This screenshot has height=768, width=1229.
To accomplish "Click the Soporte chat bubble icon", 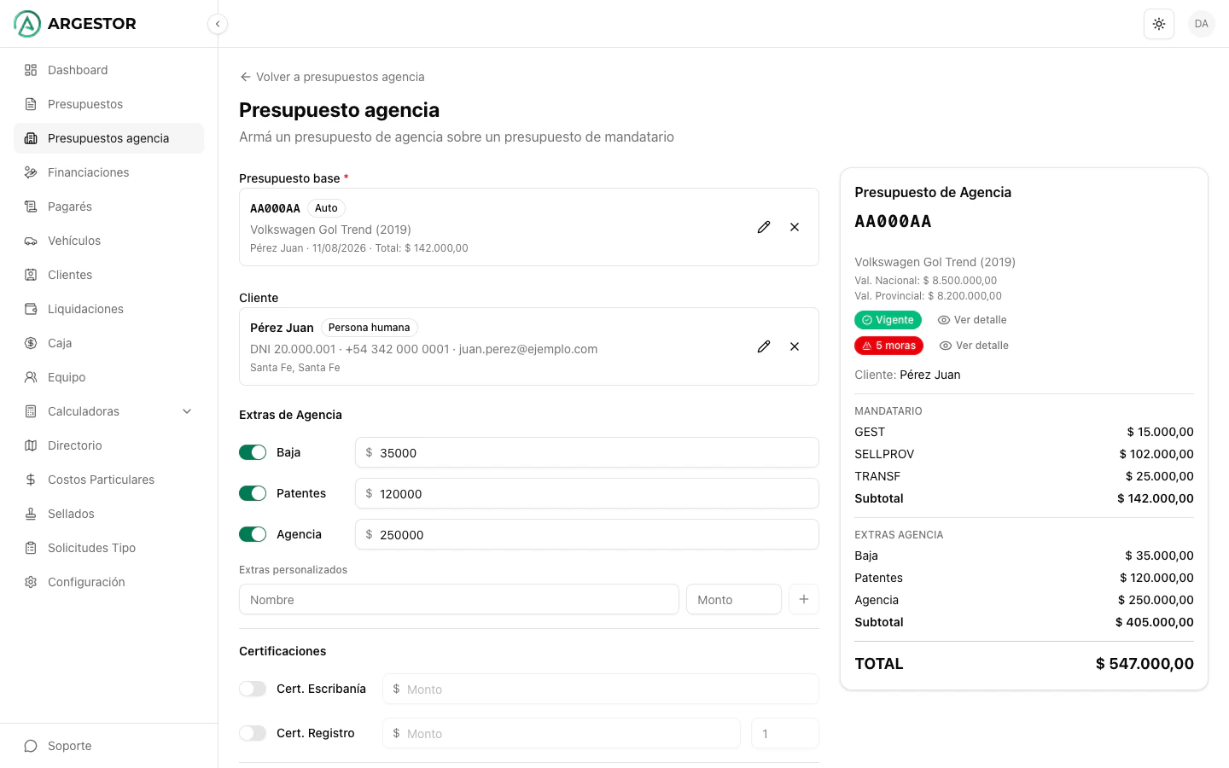I will (x=31, y=746).
